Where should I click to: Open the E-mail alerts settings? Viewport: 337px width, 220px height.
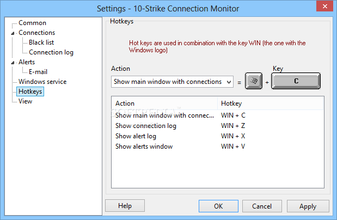(38, 72)
